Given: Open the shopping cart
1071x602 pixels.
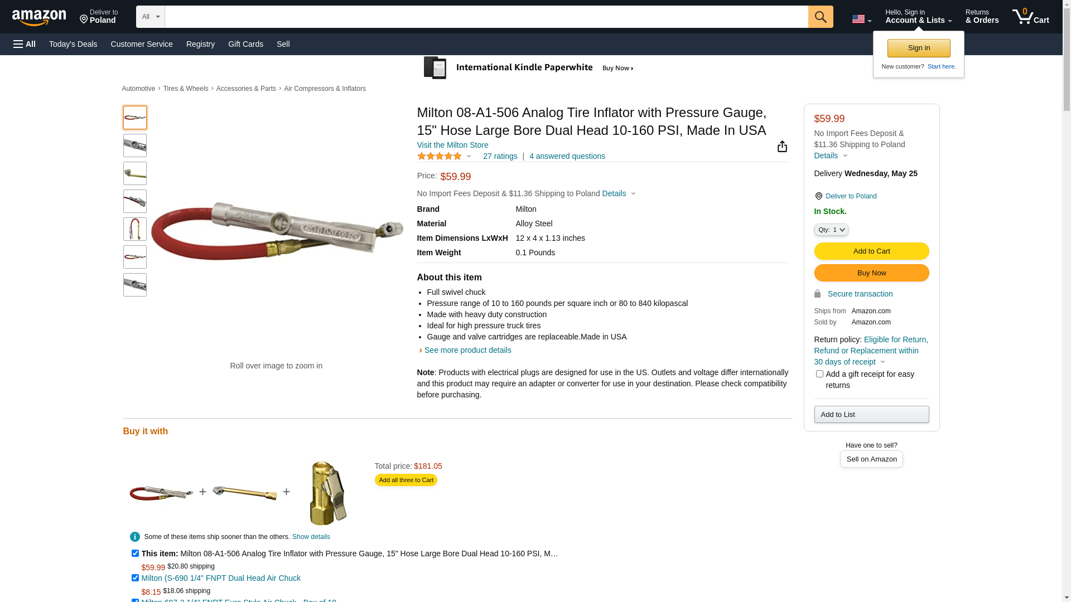Looking at the screenshot, I should pos(1030,17).
